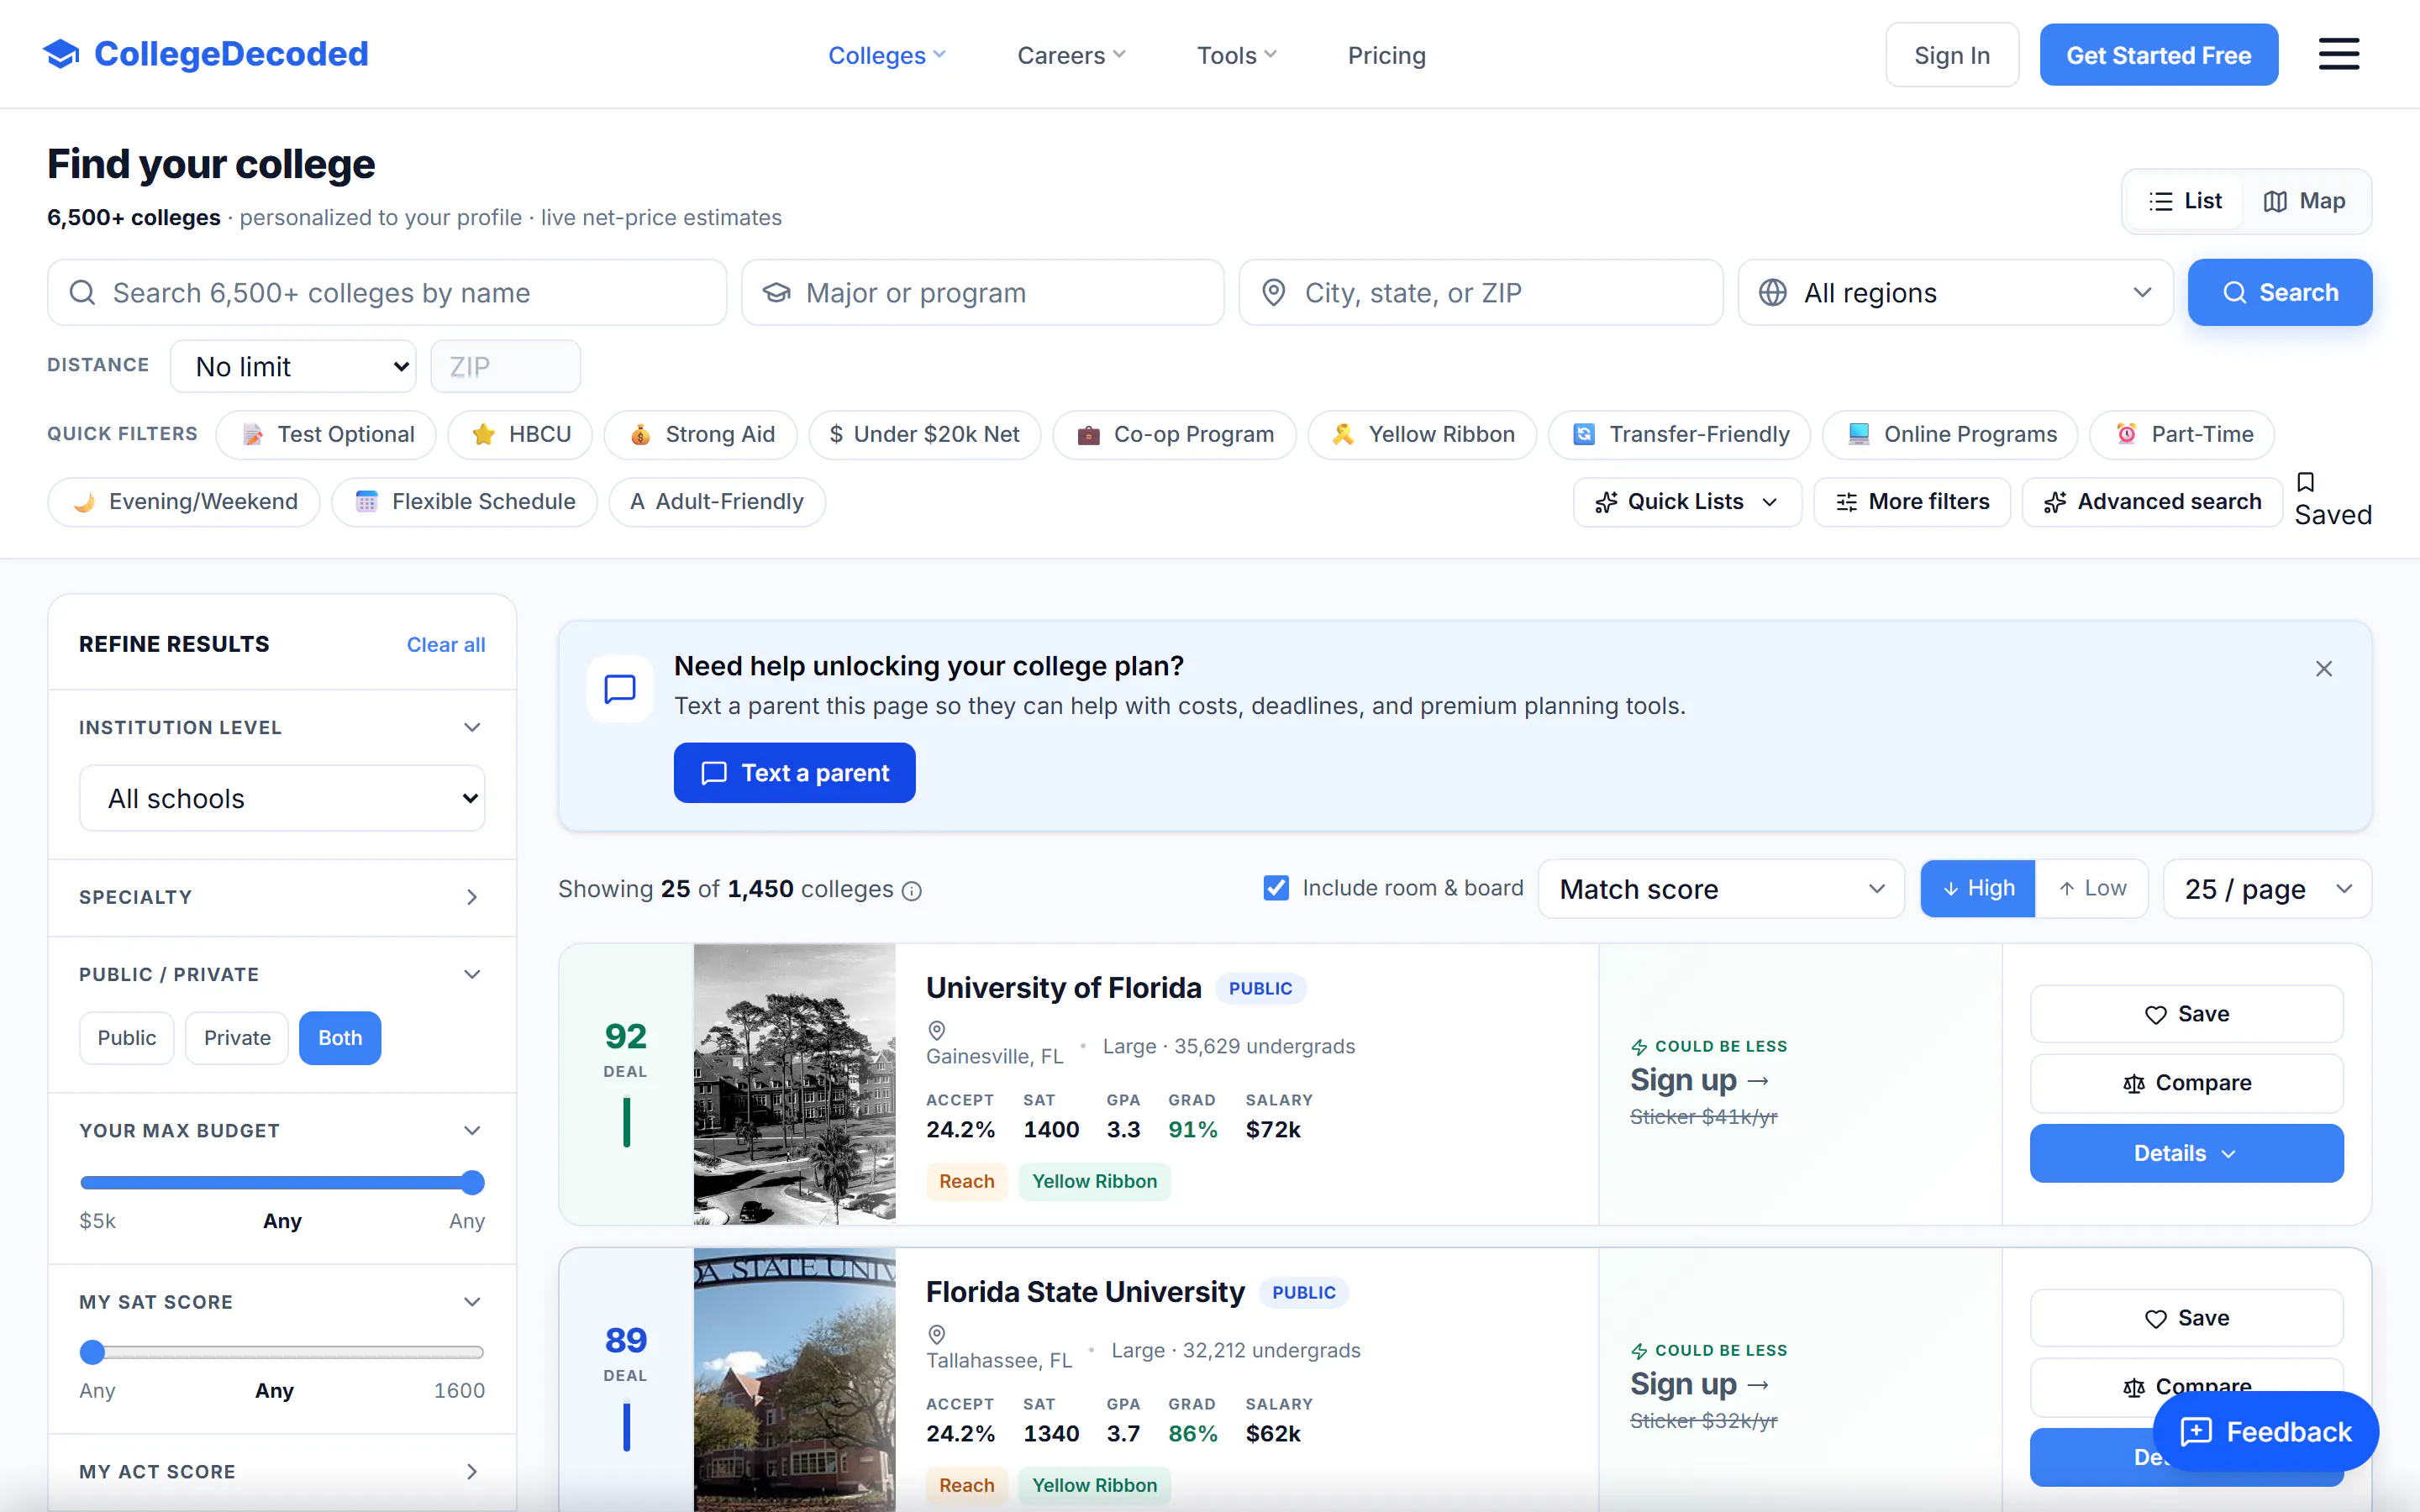Open the All schools institution dropdown
This screenshot has width=2420, height=1512.
click(282, 799)
